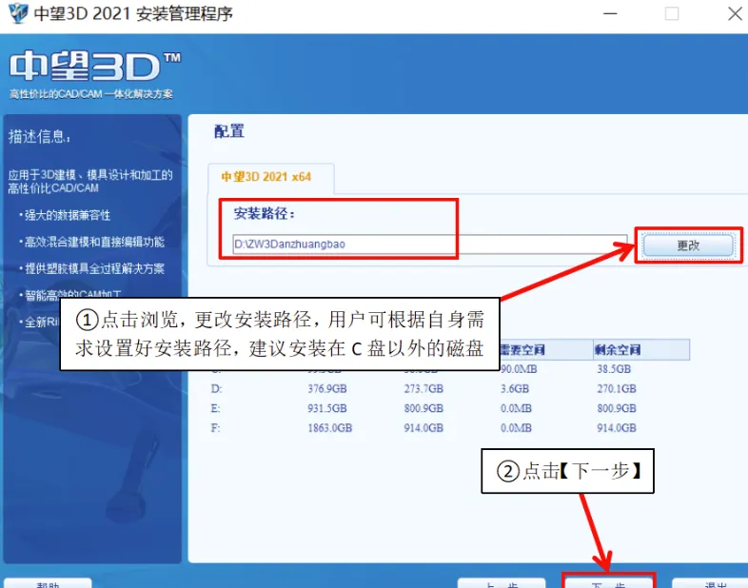Select the D: drive label
Viewport: 748px width, 588px height.
[x=216, y=388]
